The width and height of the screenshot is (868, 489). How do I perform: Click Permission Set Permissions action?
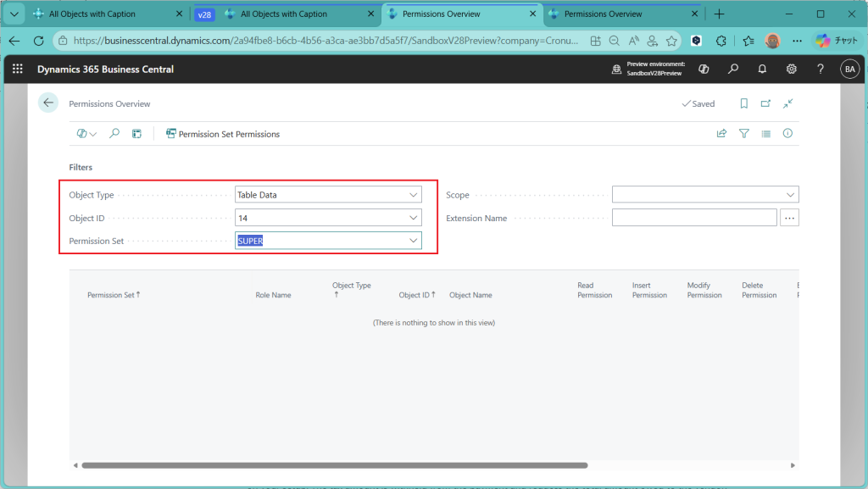223,134
